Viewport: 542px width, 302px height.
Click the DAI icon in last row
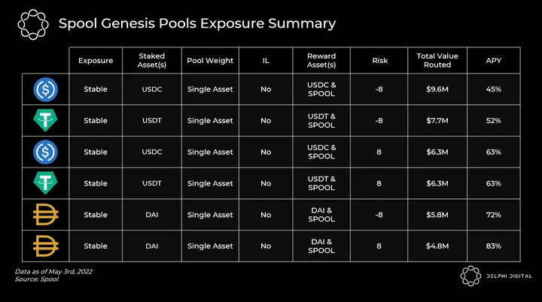click(46, 246)
